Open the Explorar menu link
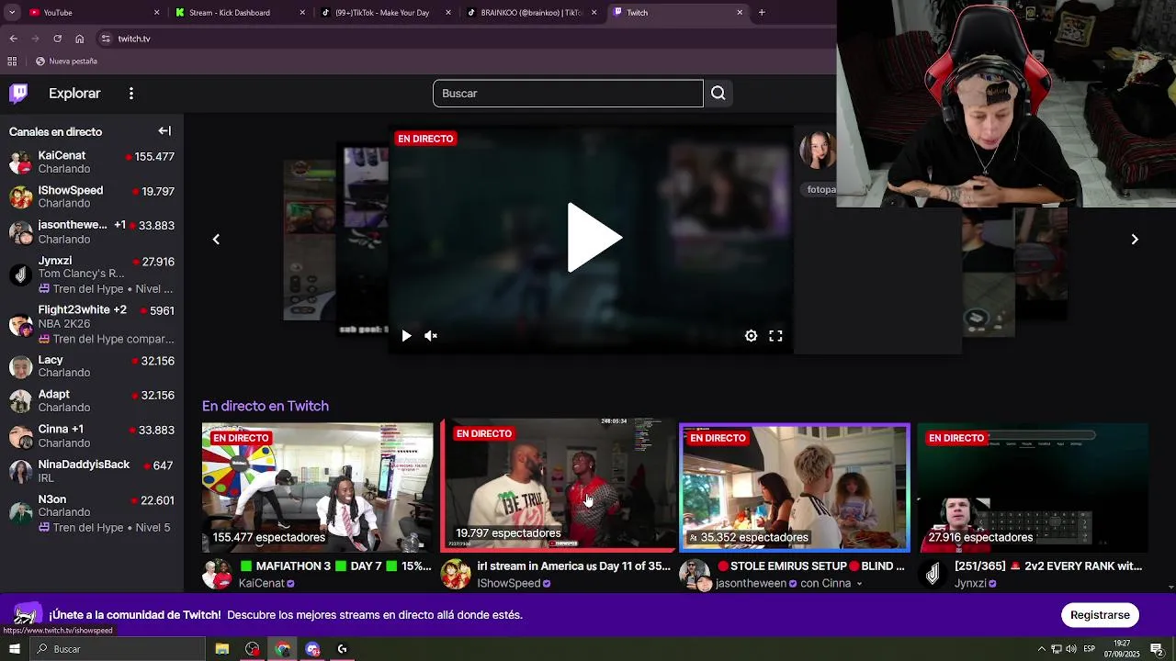Screen dimensions: 1176x661 pos(74,94)
